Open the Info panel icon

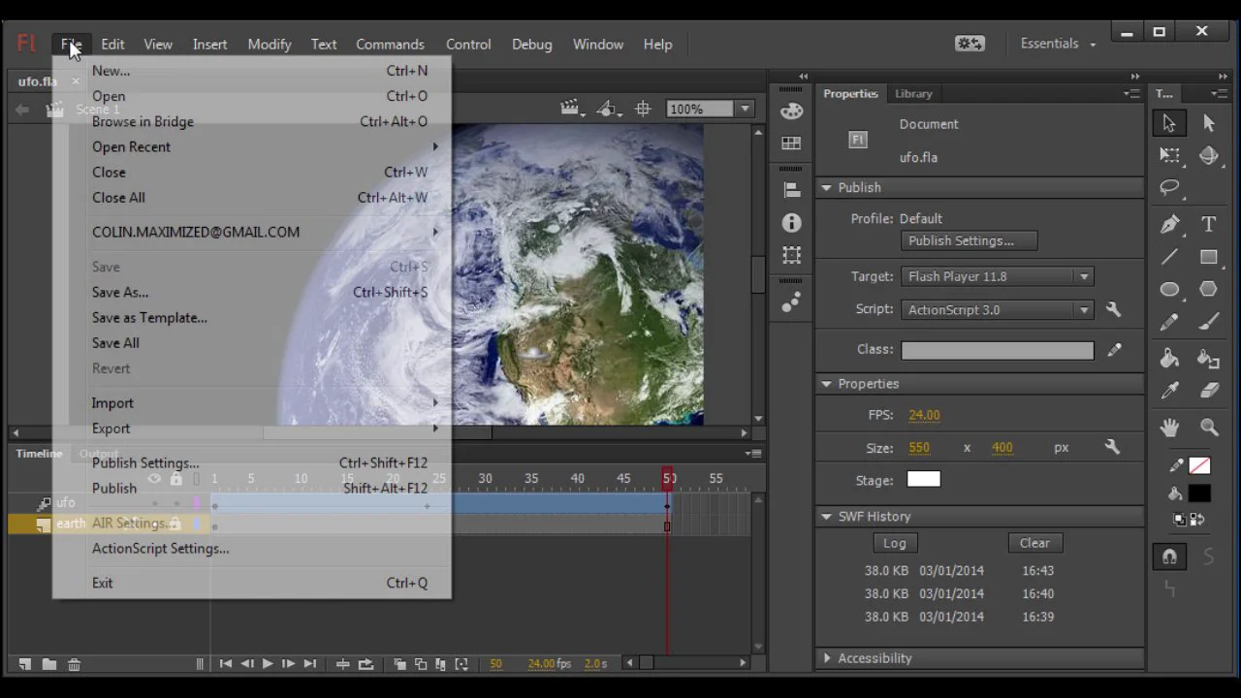pos(791,223)
